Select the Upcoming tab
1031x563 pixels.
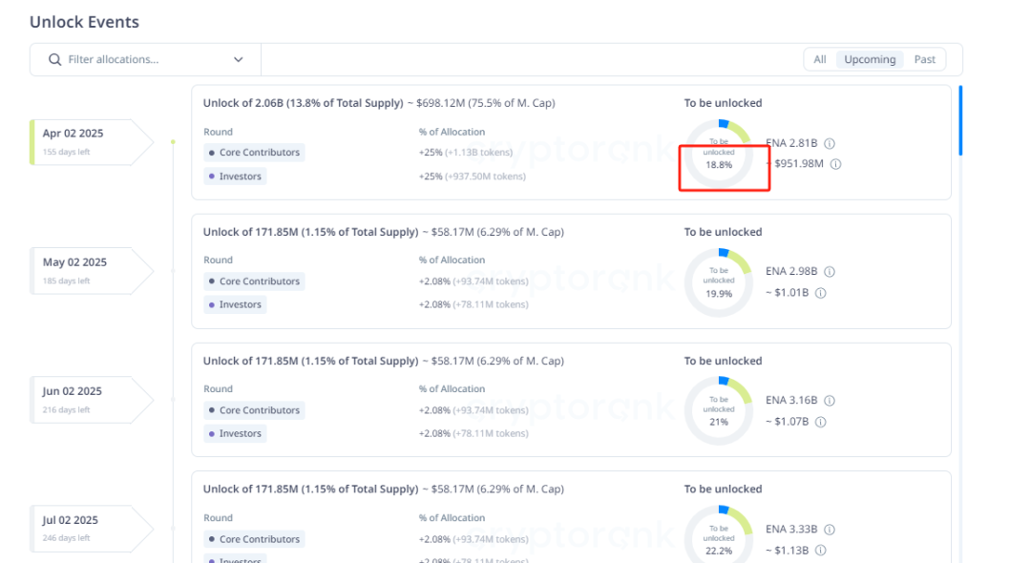pyautogui.click(x=870, y=59)
